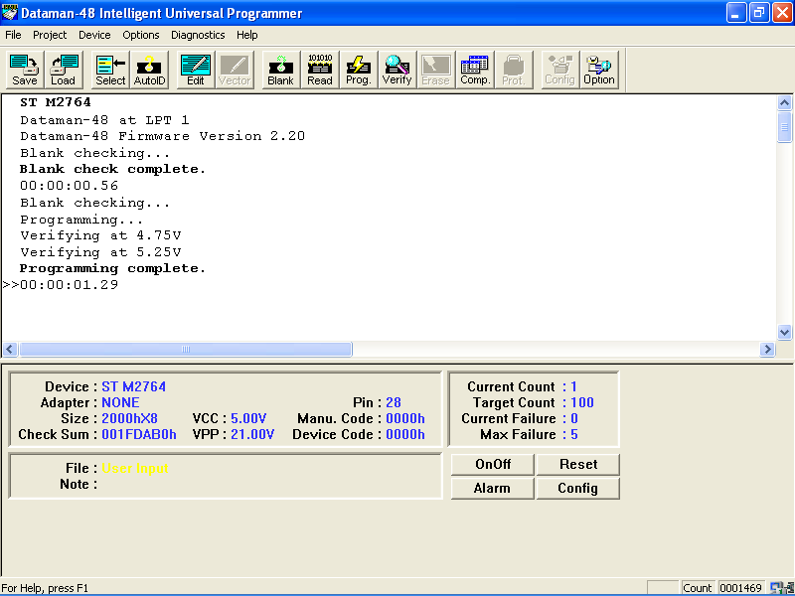This screenshot has width=795, height=596.
Task: Click the Load file toolbar icon
Action: [64, 70]
